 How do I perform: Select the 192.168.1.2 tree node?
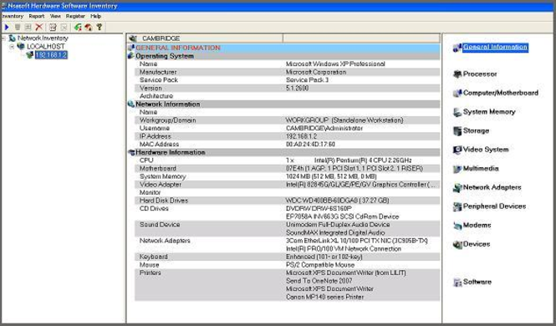[x=51, y=55]
